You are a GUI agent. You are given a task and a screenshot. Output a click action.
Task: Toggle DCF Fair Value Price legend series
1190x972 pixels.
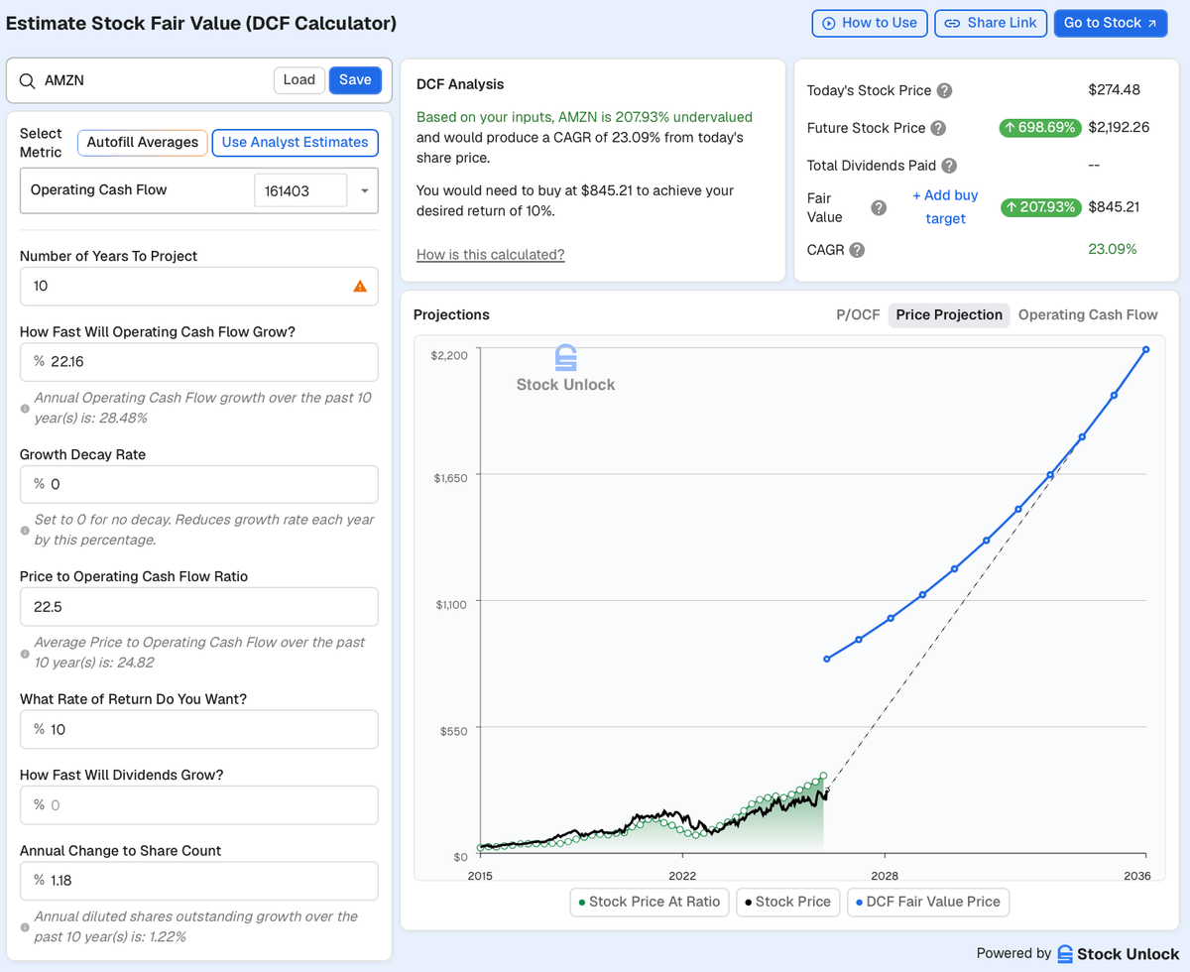pyautogui.click(x=928, y=902)
